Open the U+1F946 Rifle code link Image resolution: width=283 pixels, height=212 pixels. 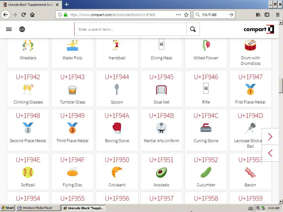tap(206, 77)
